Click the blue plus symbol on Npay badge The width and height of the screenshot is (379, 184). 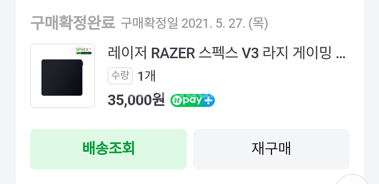208,100
